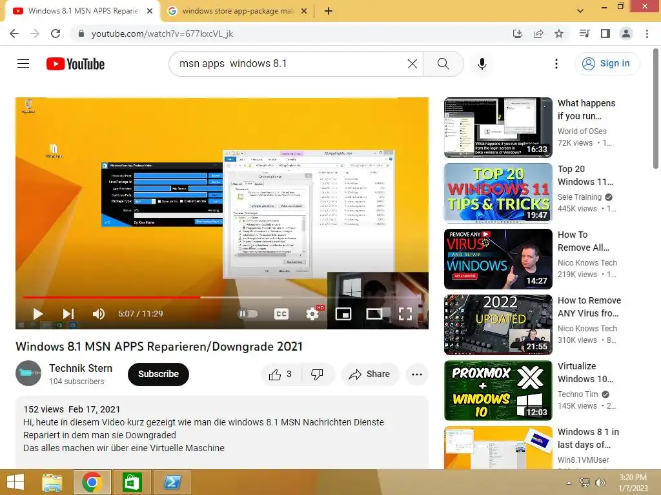
Task: Clear the search box with X icon
Action: point(412,64)
